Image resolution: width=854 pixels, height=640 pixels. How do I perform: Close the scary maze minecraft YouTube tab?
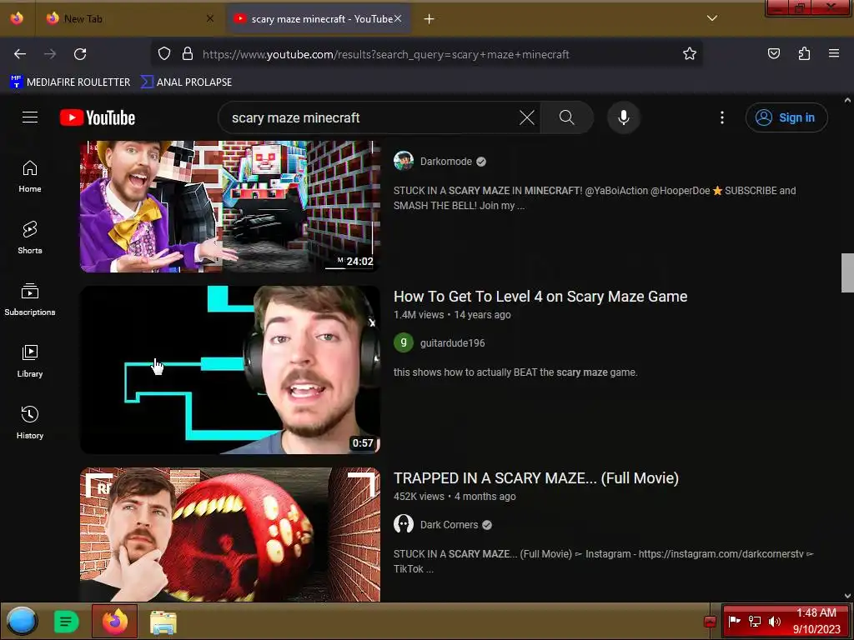click(x=398, y=19)
